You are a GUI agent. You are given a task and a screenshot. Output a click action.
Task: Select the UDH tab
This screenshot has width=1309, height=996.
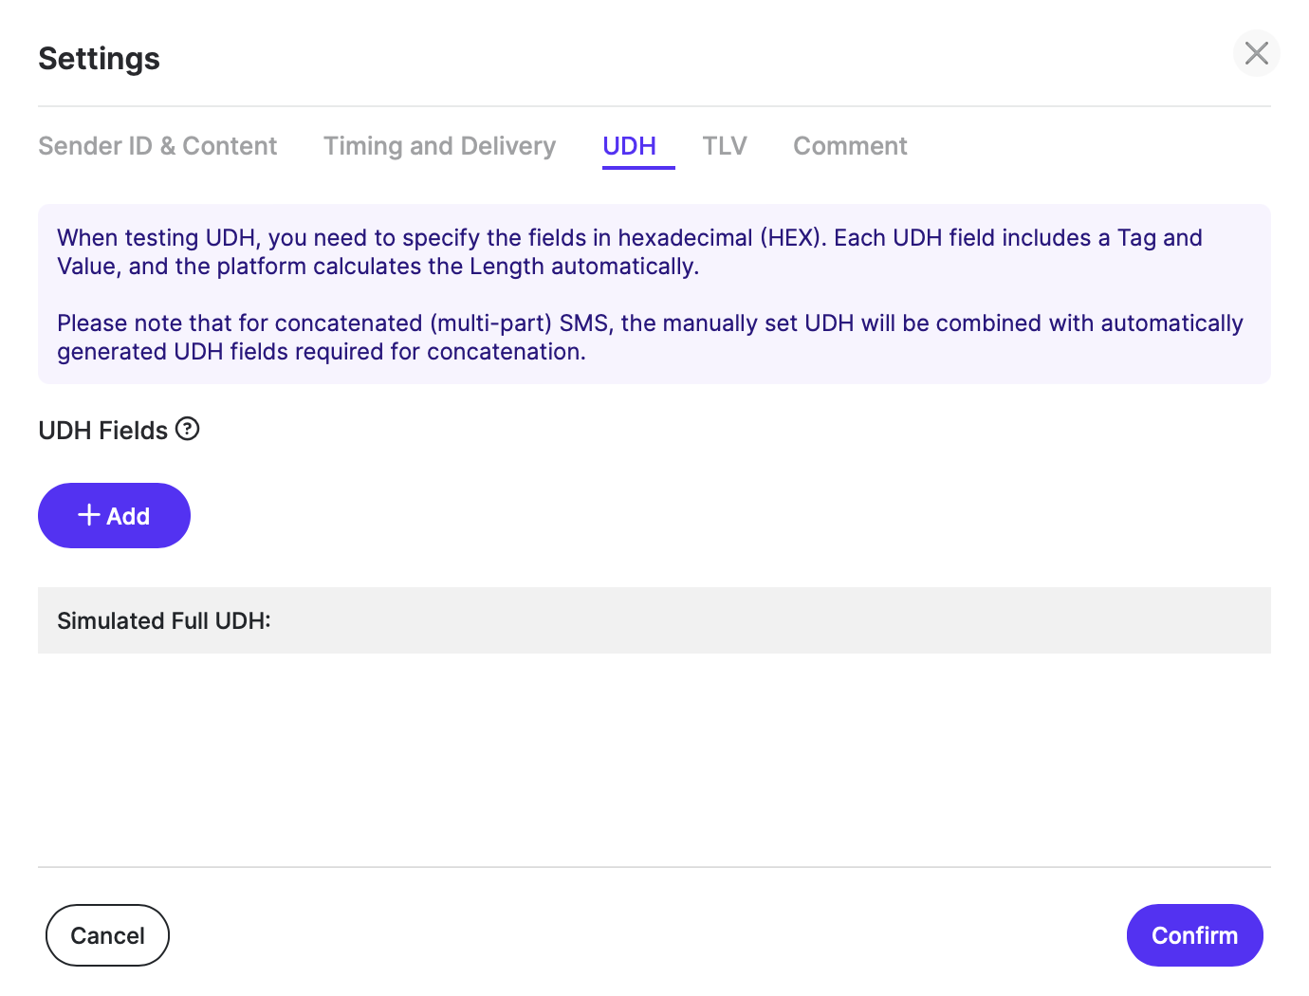click(x=629, y=146)
